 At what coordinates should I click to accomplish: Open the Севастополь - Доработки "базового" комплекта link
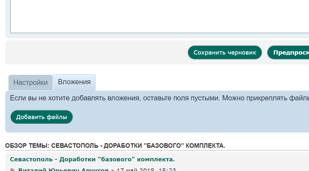pyautogui.click(x=92, y=159)
